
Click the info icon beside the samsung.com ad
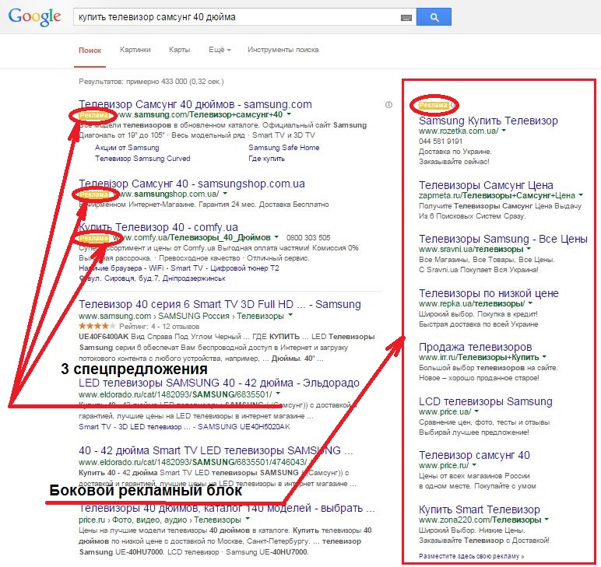(388, 104)
